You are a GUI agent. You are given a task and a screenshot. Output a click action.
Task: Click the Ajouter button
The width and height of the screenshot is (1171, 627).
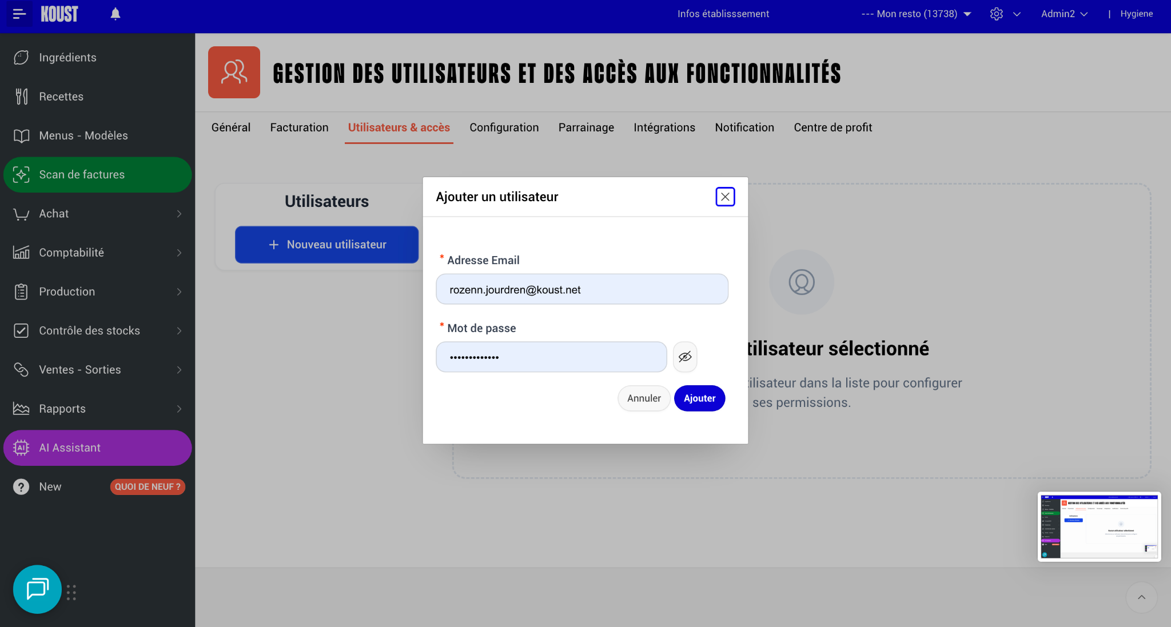coord(699,398)
